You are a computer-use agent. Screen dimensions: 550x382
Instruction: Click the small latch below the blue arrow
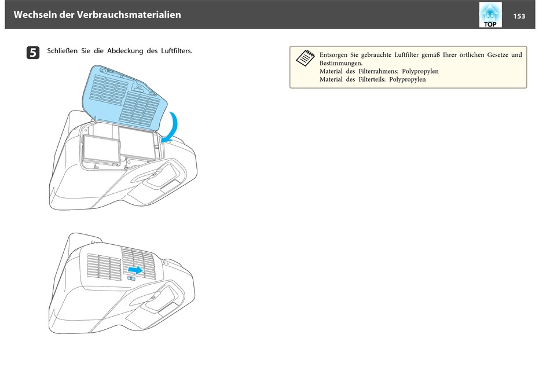tap(131, 278)
